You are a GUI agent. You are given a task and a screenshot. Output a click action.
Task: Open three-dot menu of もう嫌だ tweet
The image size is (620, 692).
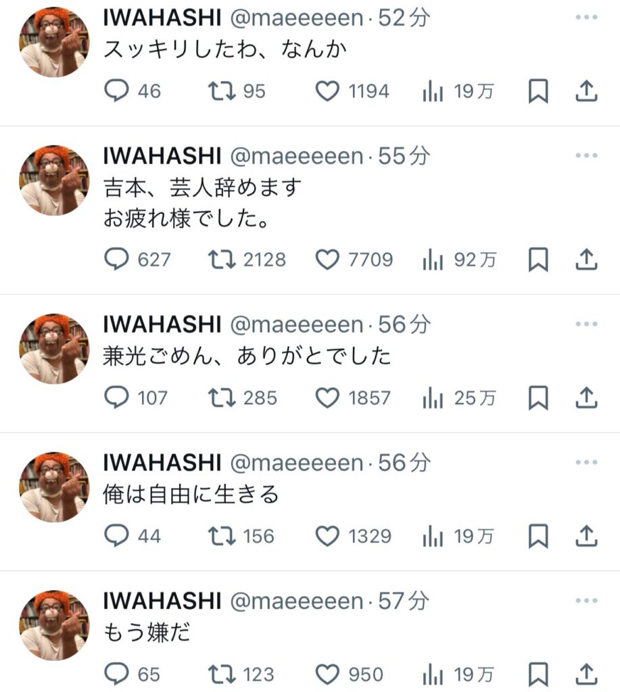[586, 600]
